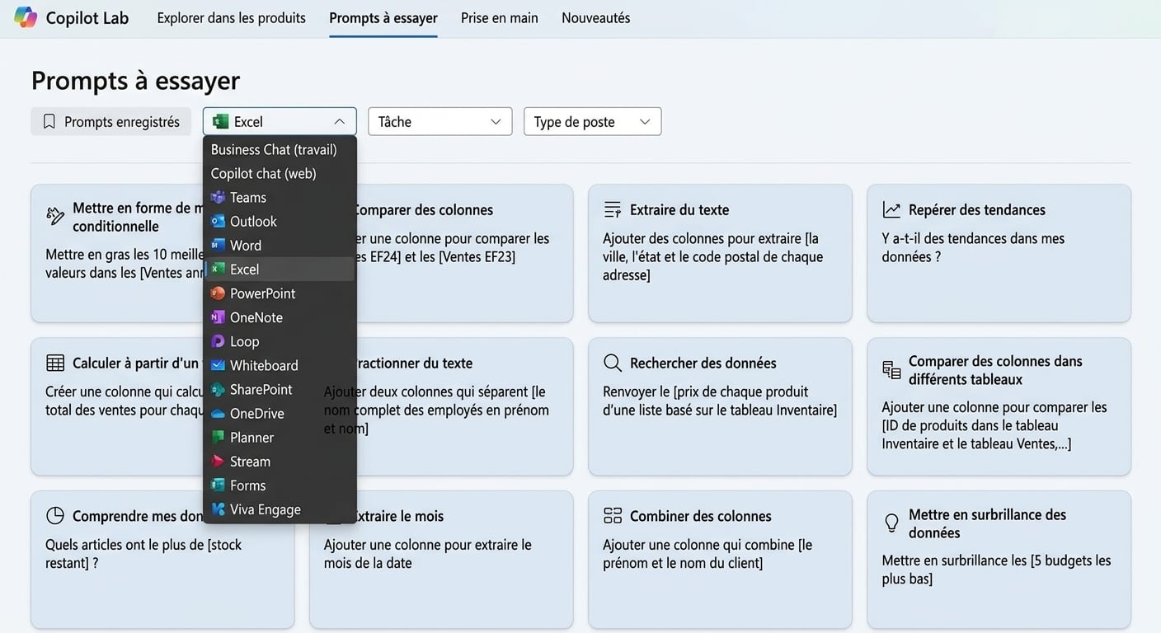This screenshot has height=633, width=1161.
Task: Click the Extraire du texte card icon
Action: coord(613,209)
